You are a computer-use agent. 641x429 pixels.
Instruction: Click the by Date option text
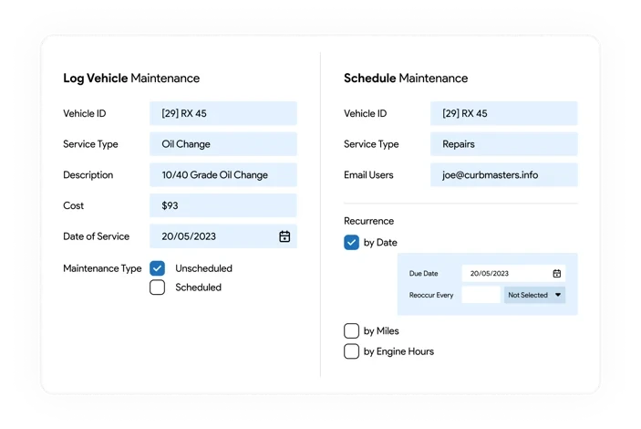(x=380, y=243)
